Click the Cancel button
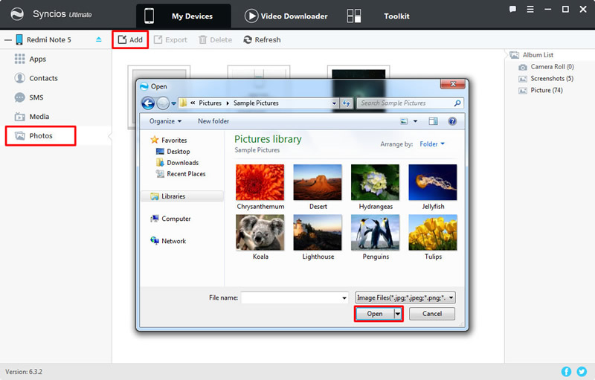The height and width of the screenshot is (380, 595). coord(432,314)
